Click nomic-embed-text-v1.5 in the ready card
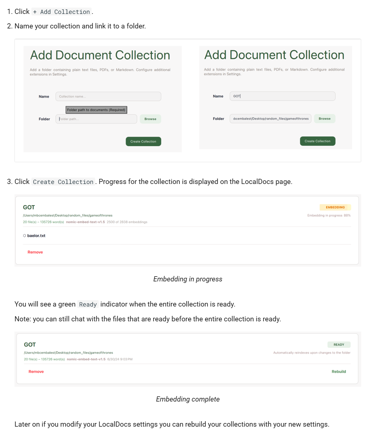The height and width of the screenshot is (433, 366). click(x=86, y=359)
